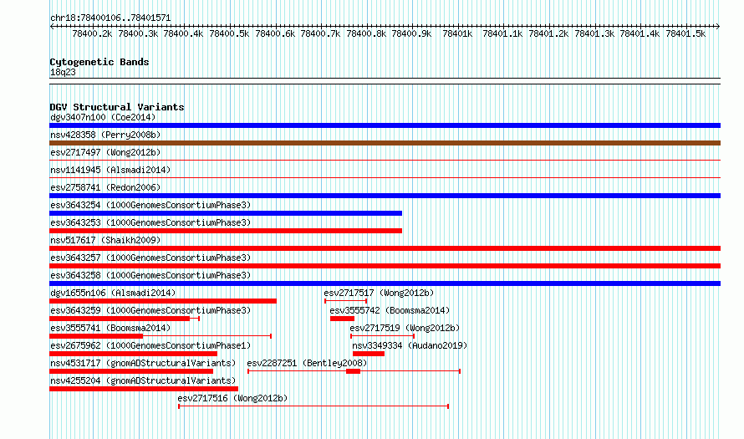
Task: Click the thick block on esv2287251 glyph
Action: tap(353, 371)
